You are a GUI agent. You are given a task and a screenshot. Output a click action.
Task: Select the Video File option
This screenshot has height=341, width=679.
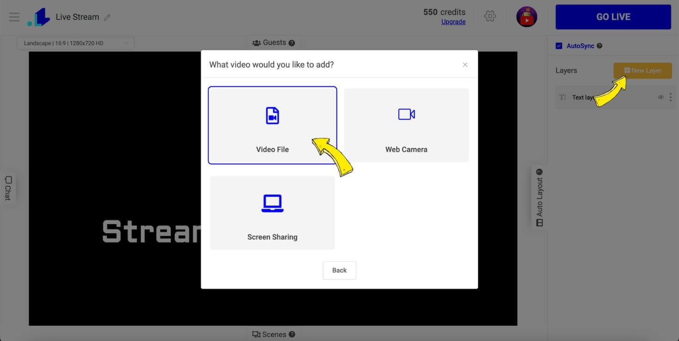point(272,125)
